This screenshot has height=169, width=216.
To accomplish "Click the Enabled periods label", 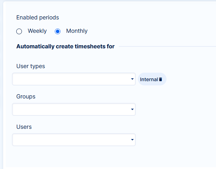I will 37,17.
